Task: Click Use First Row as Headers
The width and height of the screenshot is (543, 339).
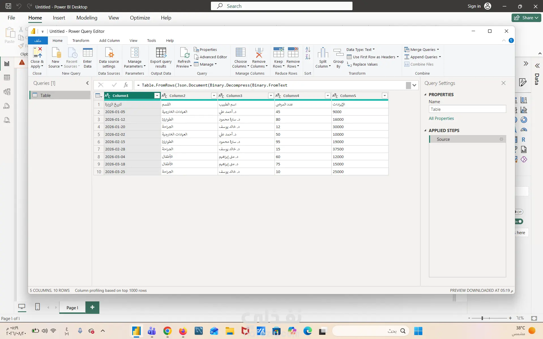Action: pyautogui.click(x=373, y=57)
